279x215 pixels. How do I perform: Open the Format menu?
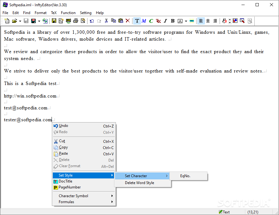point(41,13)
